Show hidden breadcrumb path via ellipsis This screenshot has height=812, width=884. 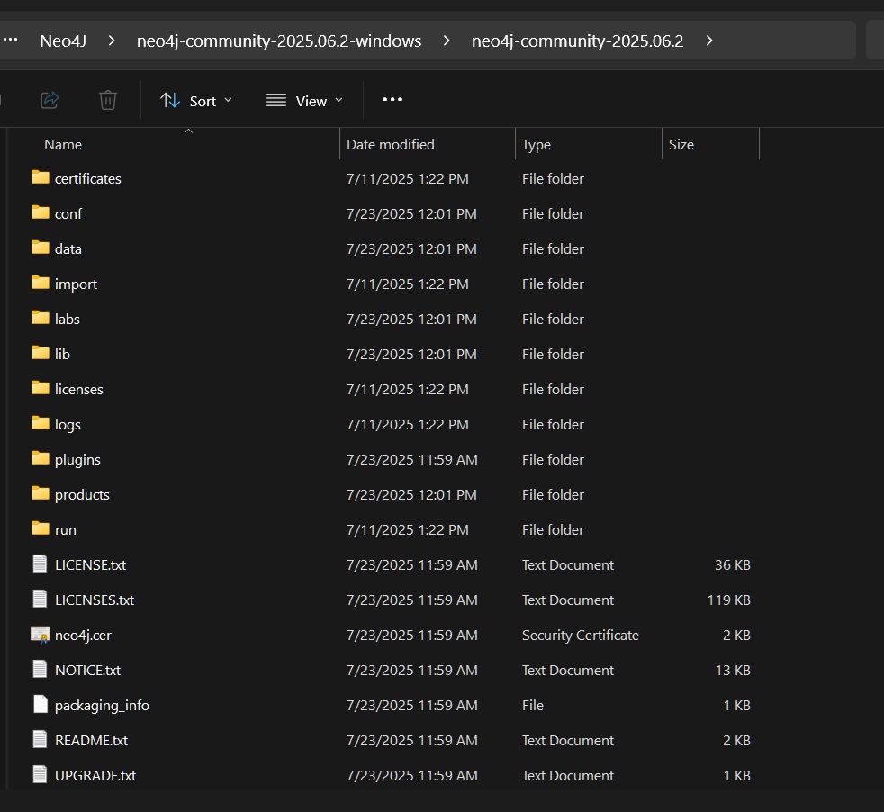pos(11,40)
